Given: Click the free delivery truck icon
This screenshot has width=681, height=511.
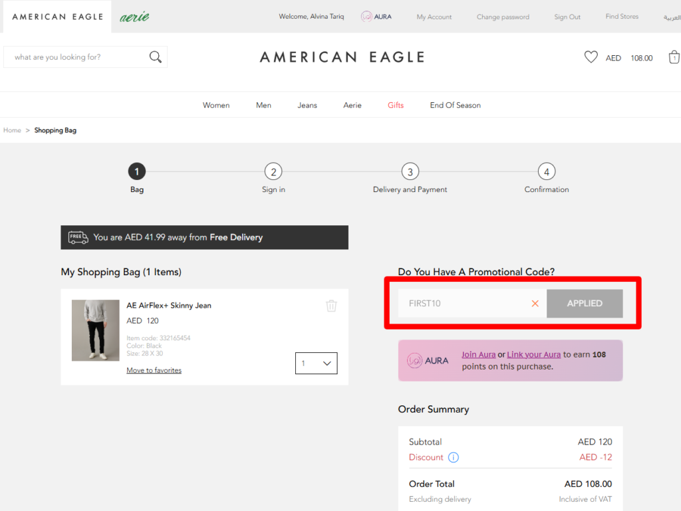Looking at the screenshot, I should (78, 237).
